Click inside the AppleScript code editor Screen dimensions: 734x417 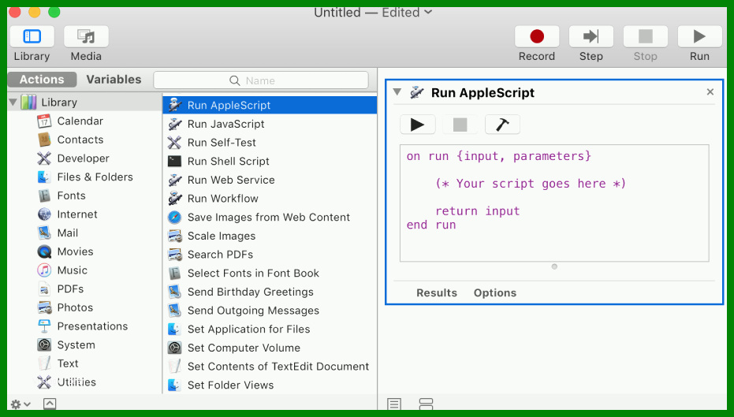[x=554, y=203]
